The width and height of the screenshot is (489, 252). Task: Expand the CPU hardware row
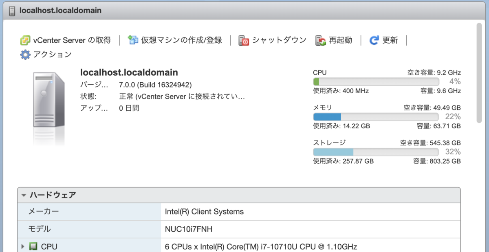coord(23,246)
